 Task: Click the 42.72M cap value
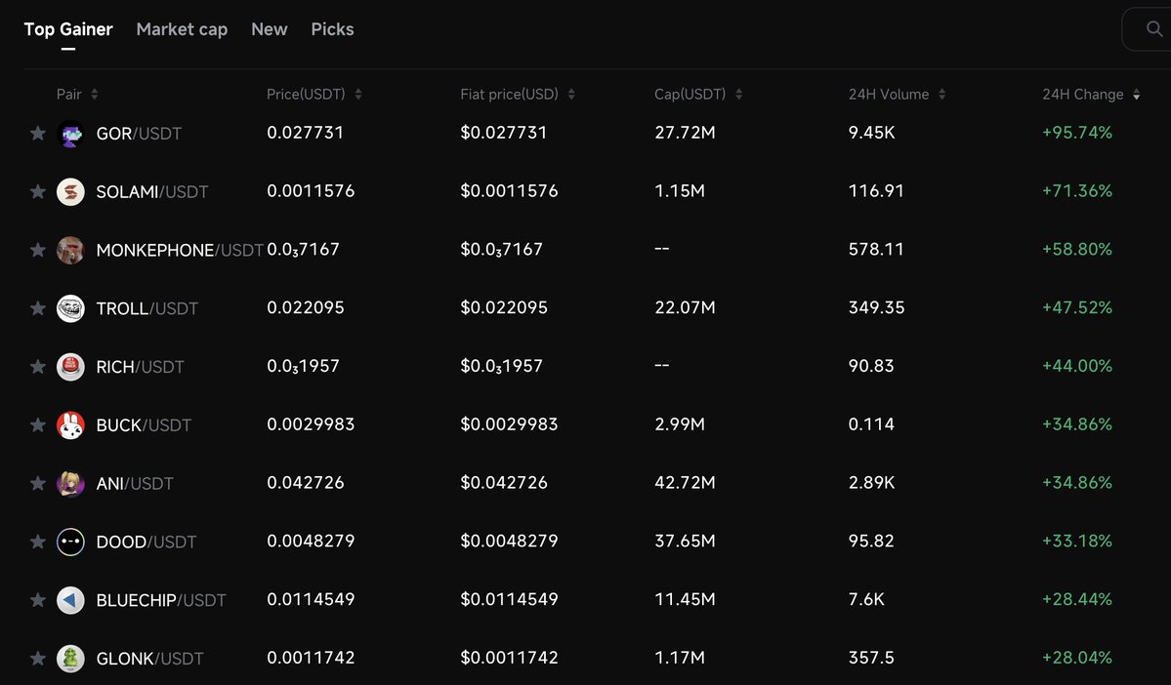685,482
